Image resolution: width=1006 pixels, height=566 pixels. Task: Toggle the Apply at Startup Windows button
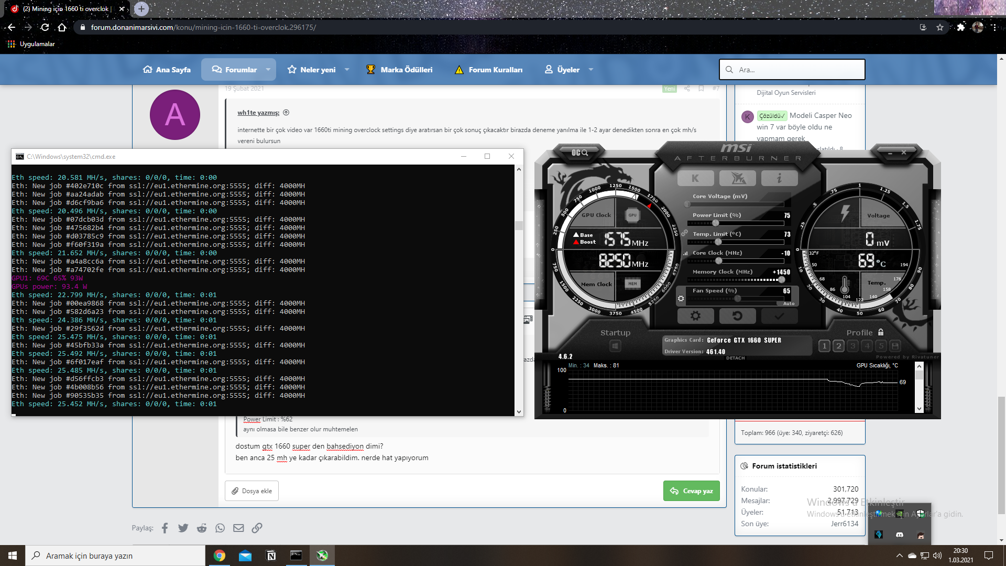(x=615, y=346)
